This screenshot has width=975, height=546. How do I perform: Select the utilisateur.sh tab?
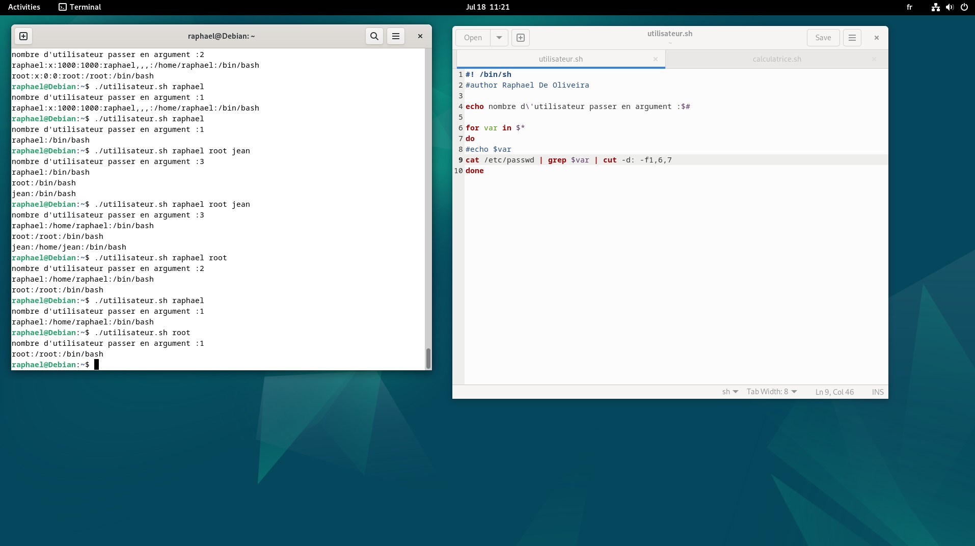click(x=560, y=59)
